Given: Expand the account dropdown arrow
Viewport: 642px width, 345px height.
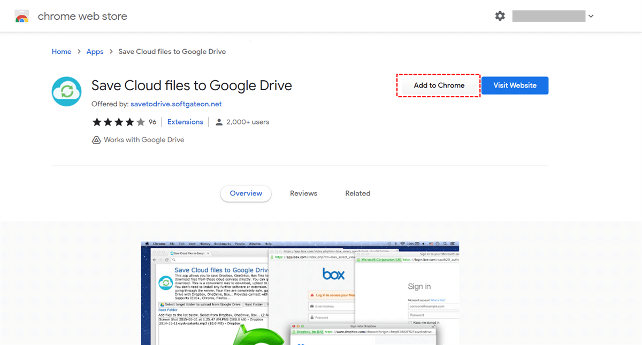Looking at the screenshot, I should [591, 17].
